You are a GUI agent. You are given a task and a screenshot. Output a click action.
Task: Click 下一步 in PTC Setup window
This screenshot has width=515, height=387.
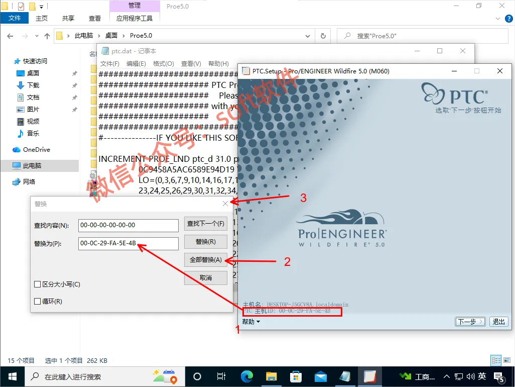pos(470,322)
